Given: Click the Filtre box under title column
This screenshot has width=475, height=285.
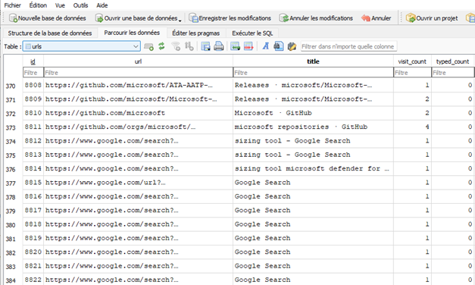Looking at the screenshot, I should click(x=313, y=73).
